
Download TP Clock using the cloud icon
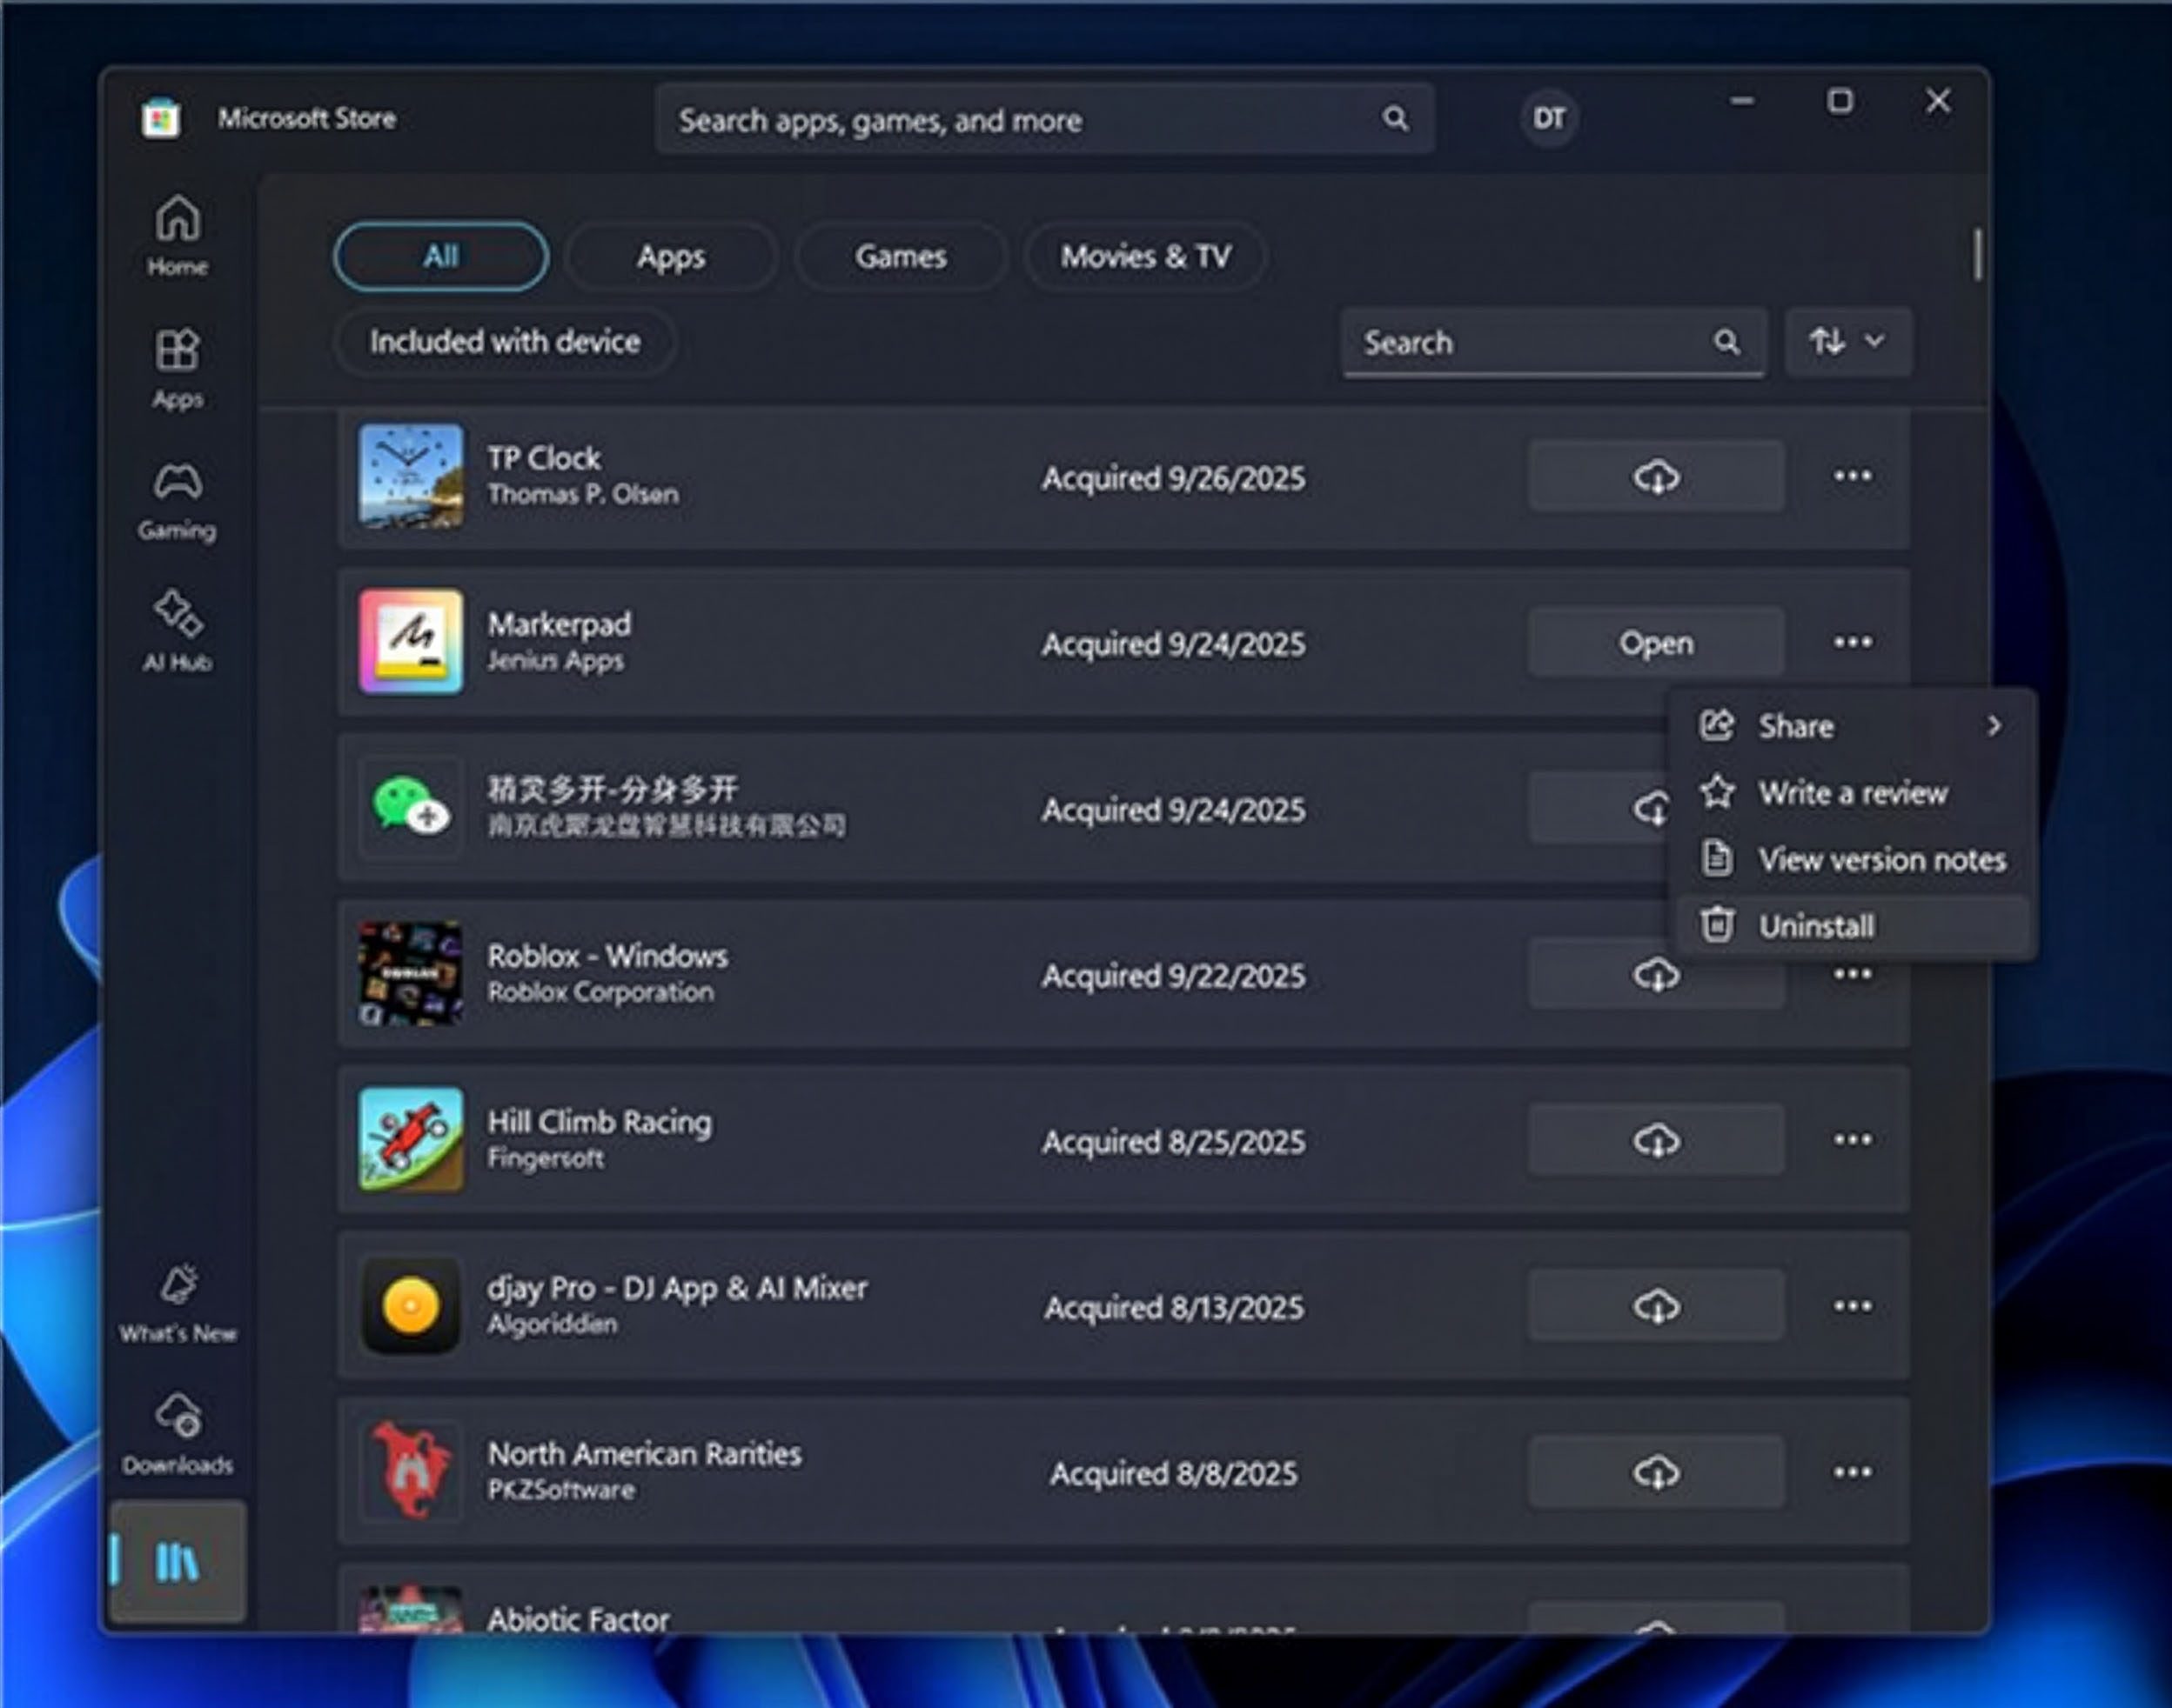pos(1655,477)
